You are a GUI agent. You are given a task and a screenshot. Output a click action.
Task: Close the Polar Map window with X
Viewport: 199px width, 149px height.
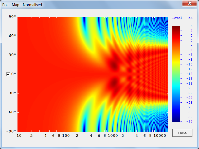[189, 3]
